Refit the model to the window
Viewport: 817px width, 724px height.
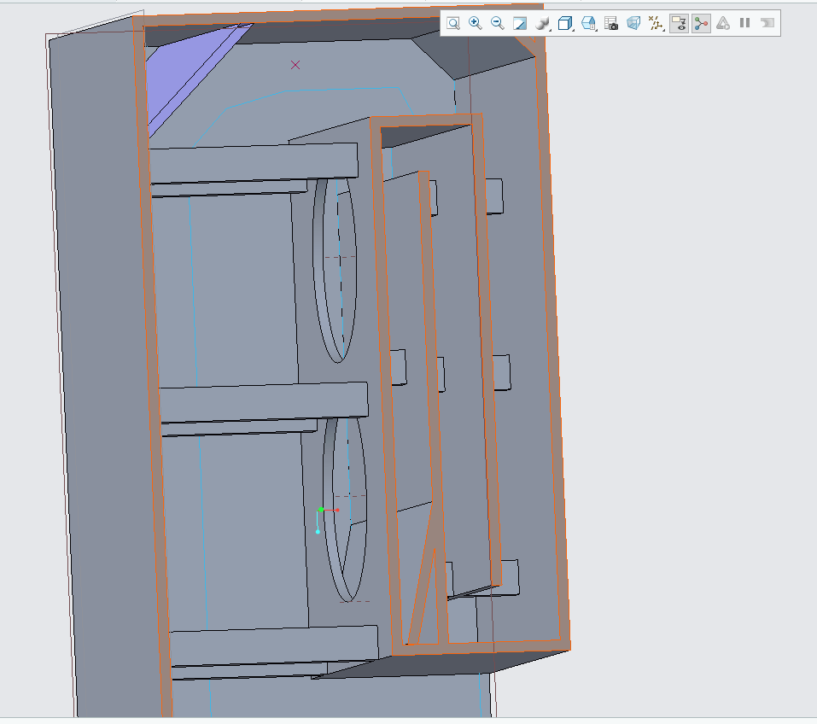click(453, 23)
